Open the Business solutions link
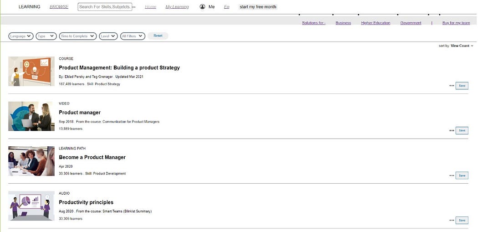 pos(343,23)
